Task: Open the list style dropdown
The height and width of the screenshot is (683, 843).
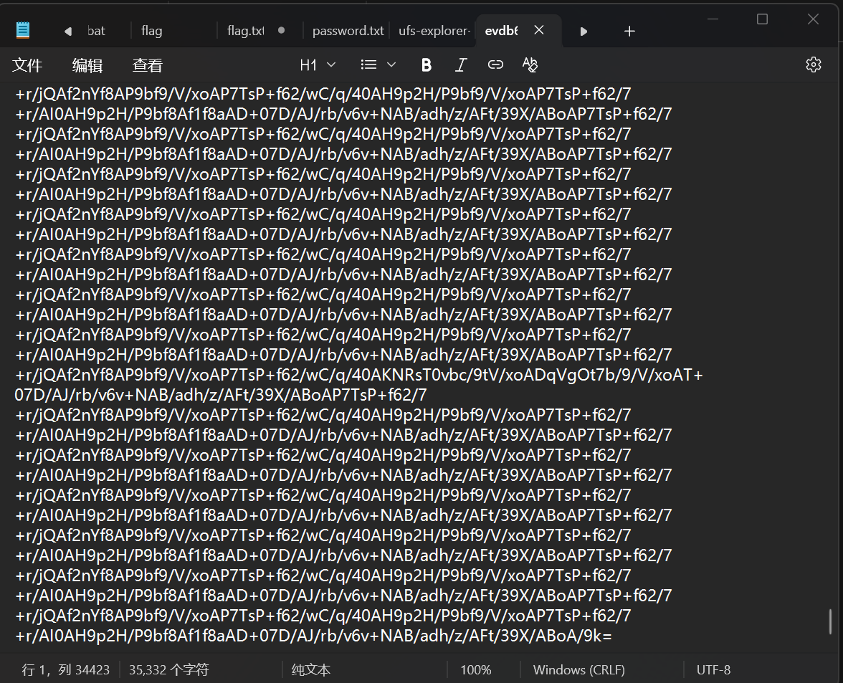Action: pyautogui.click(x=378, y=65)
